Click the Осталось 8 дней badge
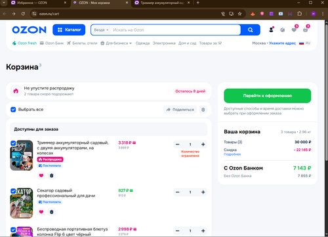Image resolution: width=328 pixels, height=237 pixels. 190,91
